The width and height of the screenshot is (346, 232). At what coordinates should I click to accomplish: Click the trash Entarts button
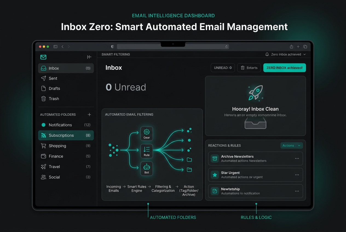tap(249, 68)
